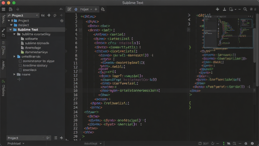Image resolution: width=259 pixels, height=146 pixels.
Task: Click the 'Project' label in the bottom bar
Action: 13,138
